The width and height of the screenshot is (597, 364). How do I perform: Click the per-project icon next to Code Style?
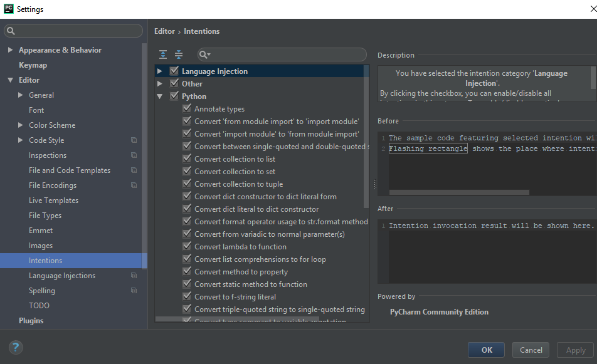click(x=134, y=140)
